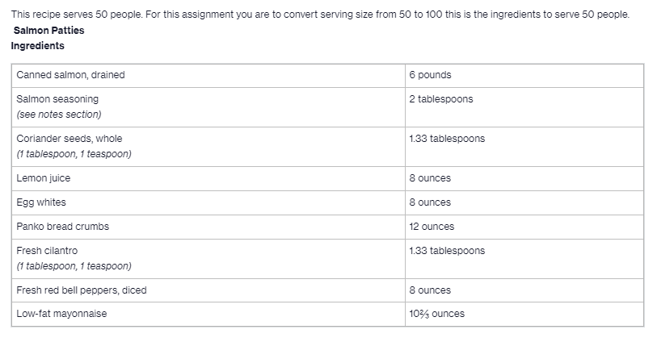Select the 'Coriander seeds, whole' cell

[69, 139]
